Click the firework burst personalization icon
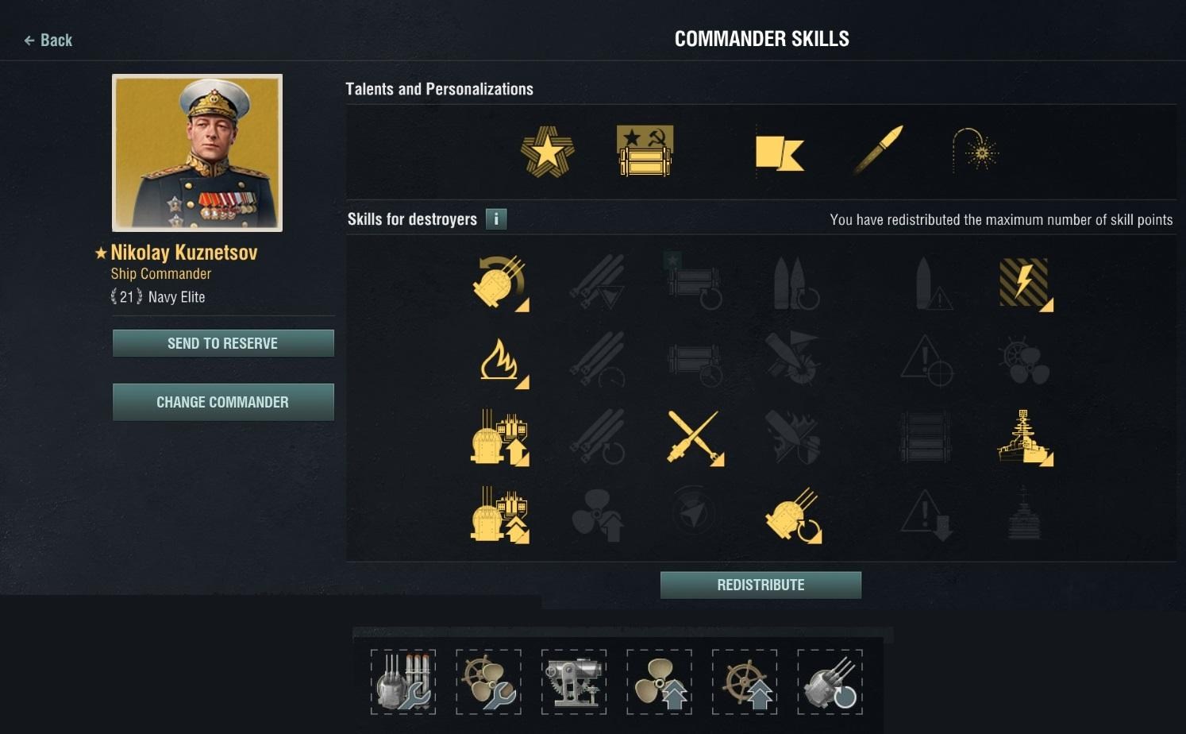This screenshot has width=1186, height=734. pyautogui.click(x=975, y=150)
